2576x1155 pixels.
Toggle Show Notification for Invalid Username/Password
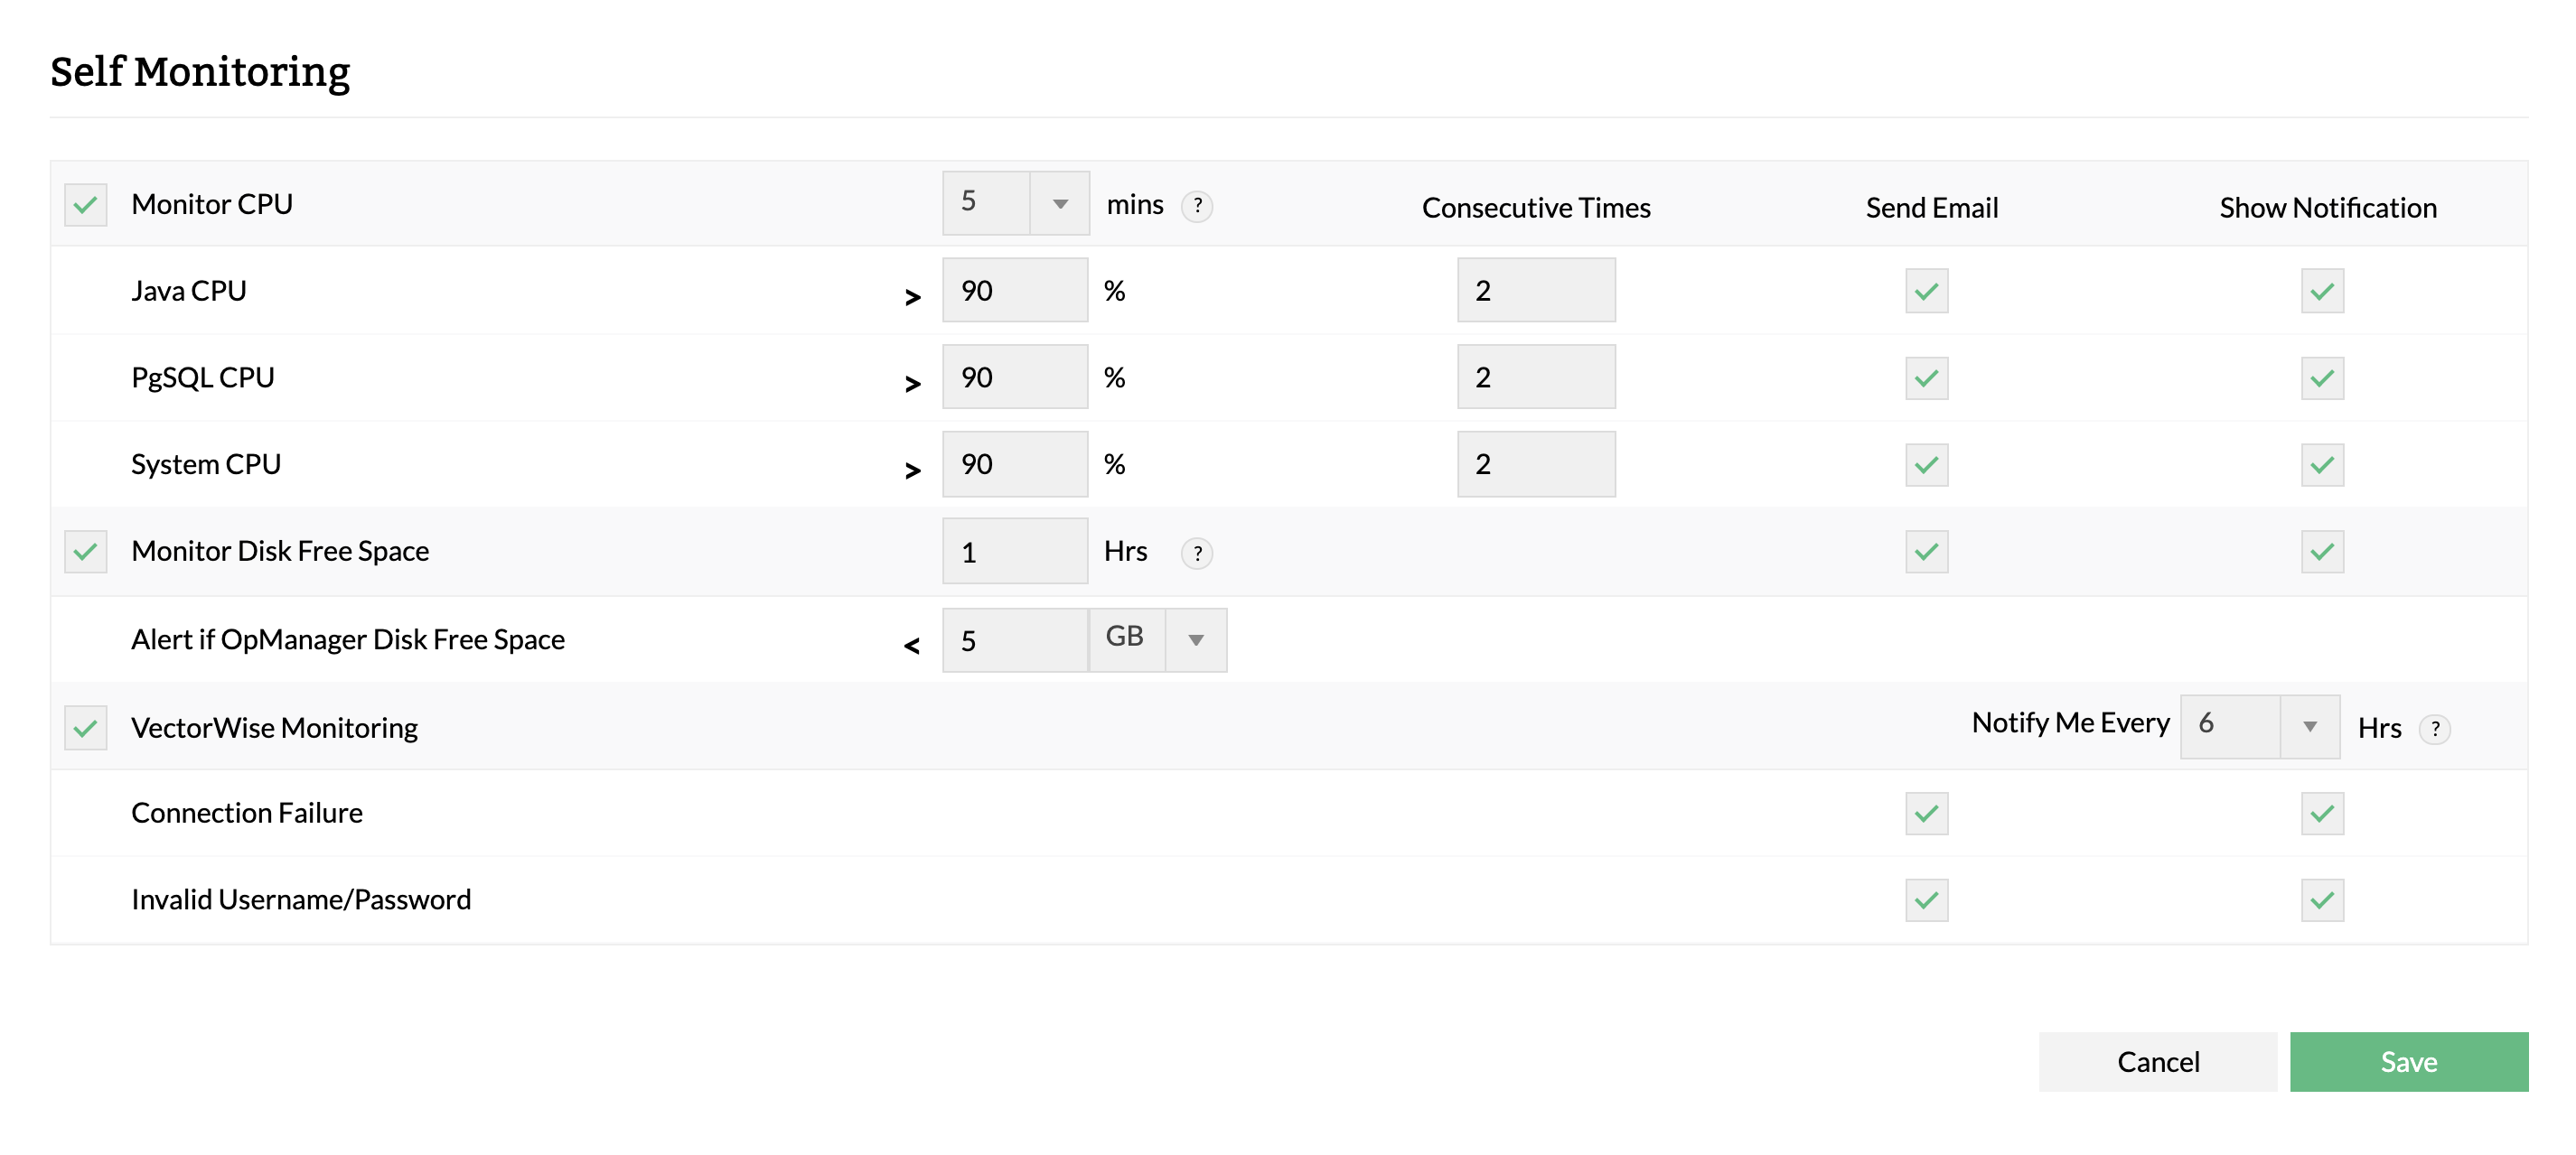coord(2322,900)
